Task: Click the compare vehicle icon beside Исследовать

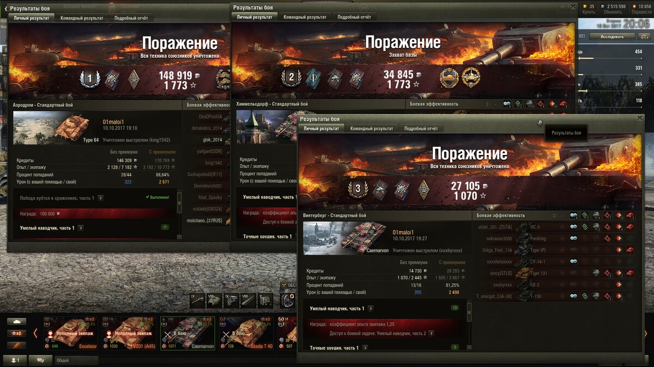Action: click(644, 36)
